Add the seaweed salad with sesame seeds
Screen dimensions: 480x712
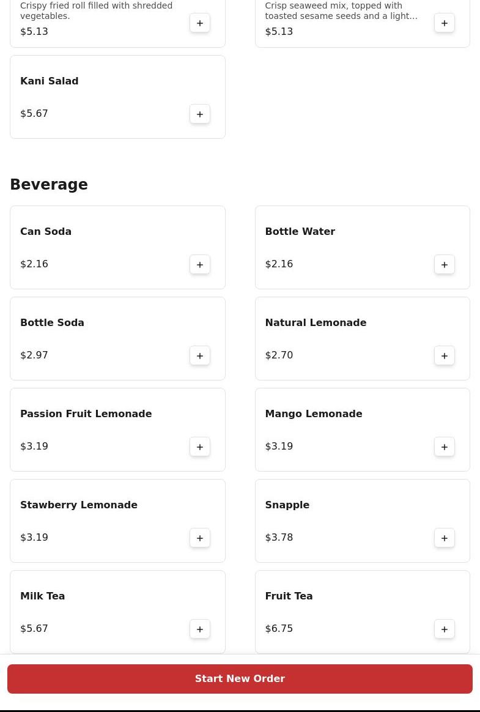click(x=445, y=23)
